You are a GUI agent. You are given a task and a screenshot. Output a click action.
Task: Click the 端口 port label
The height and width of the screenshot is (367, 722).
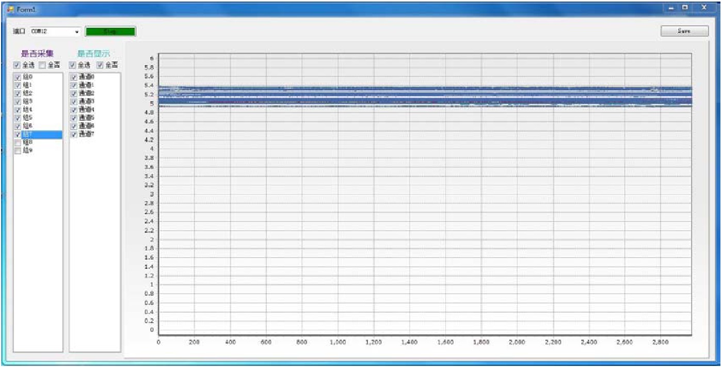tap(19, 32)
